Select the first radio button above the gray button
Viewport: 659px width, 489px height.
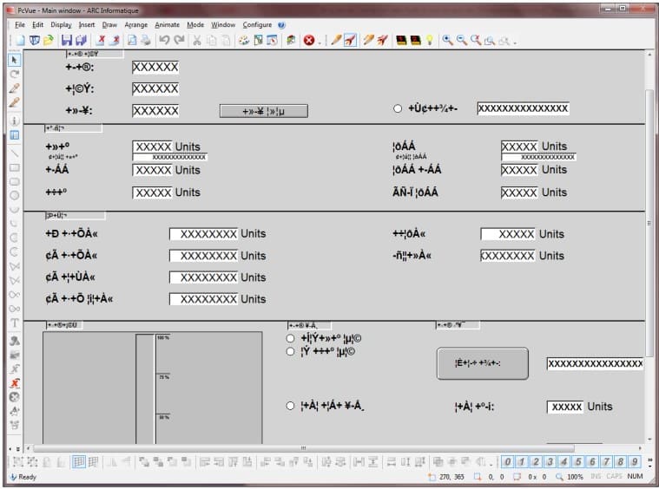click(x=291, y=338)
